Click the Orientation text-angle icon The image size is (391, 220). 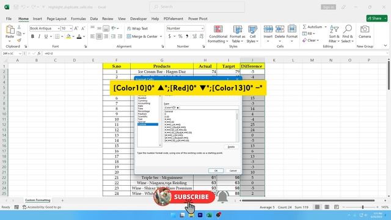[x=114, y=28]
